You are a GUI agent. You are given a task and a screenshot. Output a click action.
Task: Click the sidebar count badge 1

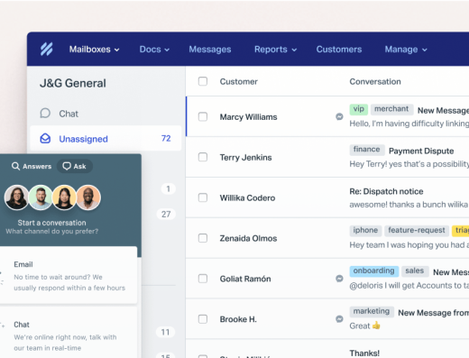[168, 188]
